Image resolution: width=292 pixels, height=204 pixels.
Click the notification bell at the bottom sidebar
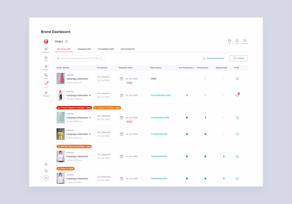coord(46,164)
